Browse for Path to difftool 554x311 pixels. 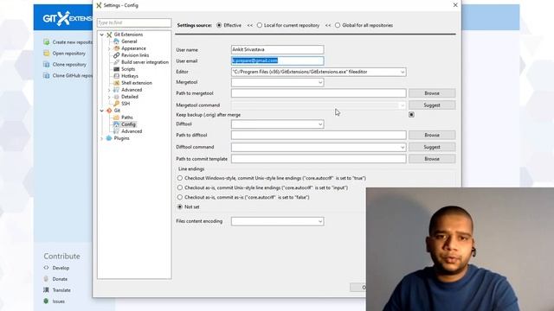click(432, 135)
